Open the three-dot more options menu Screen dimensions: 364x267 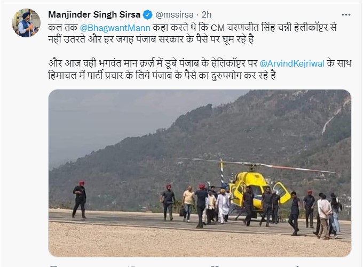click(346, 14)
